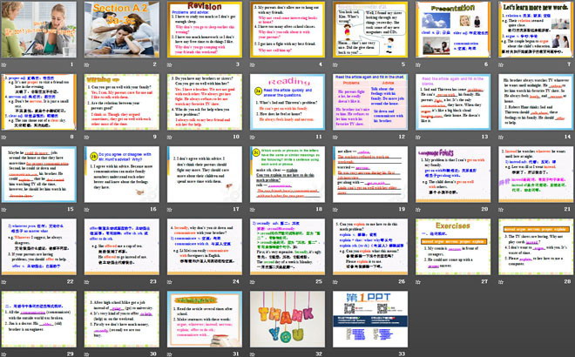Play transition star beneath slide 20
This screenshot has width=575, height=357.
[x=418, y=210]
